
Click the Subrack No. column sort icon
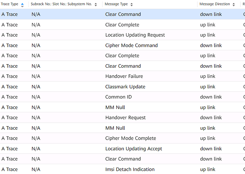tap(96, 5)
